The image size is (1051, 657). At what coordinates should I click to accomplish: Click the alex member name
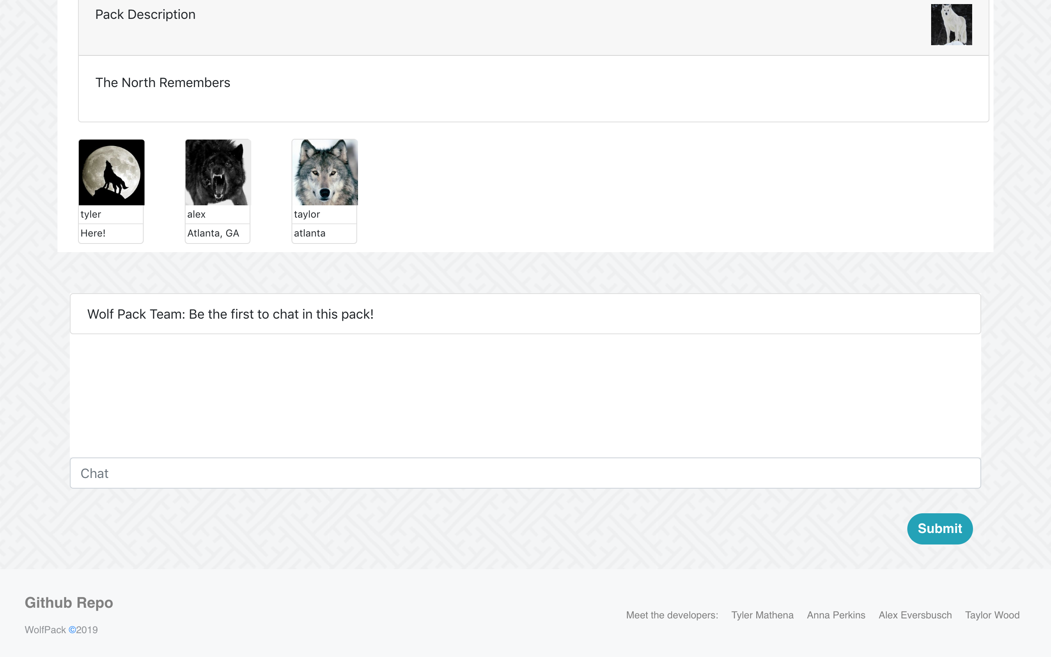(196, 214)
